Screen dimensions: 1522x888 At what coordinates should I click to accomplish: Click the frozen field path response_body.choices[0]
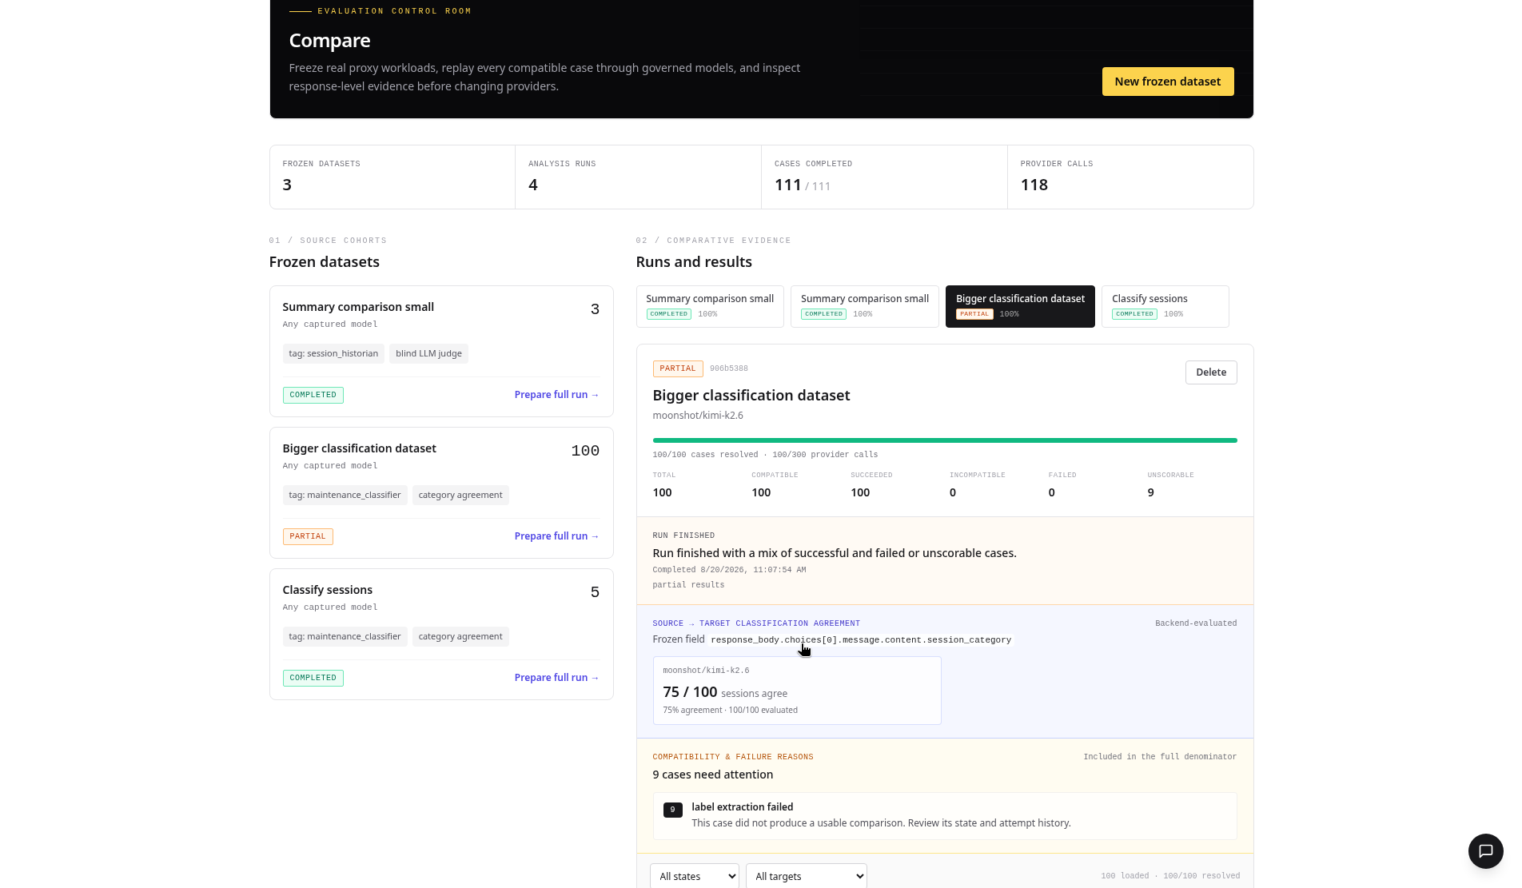[861, 639]
